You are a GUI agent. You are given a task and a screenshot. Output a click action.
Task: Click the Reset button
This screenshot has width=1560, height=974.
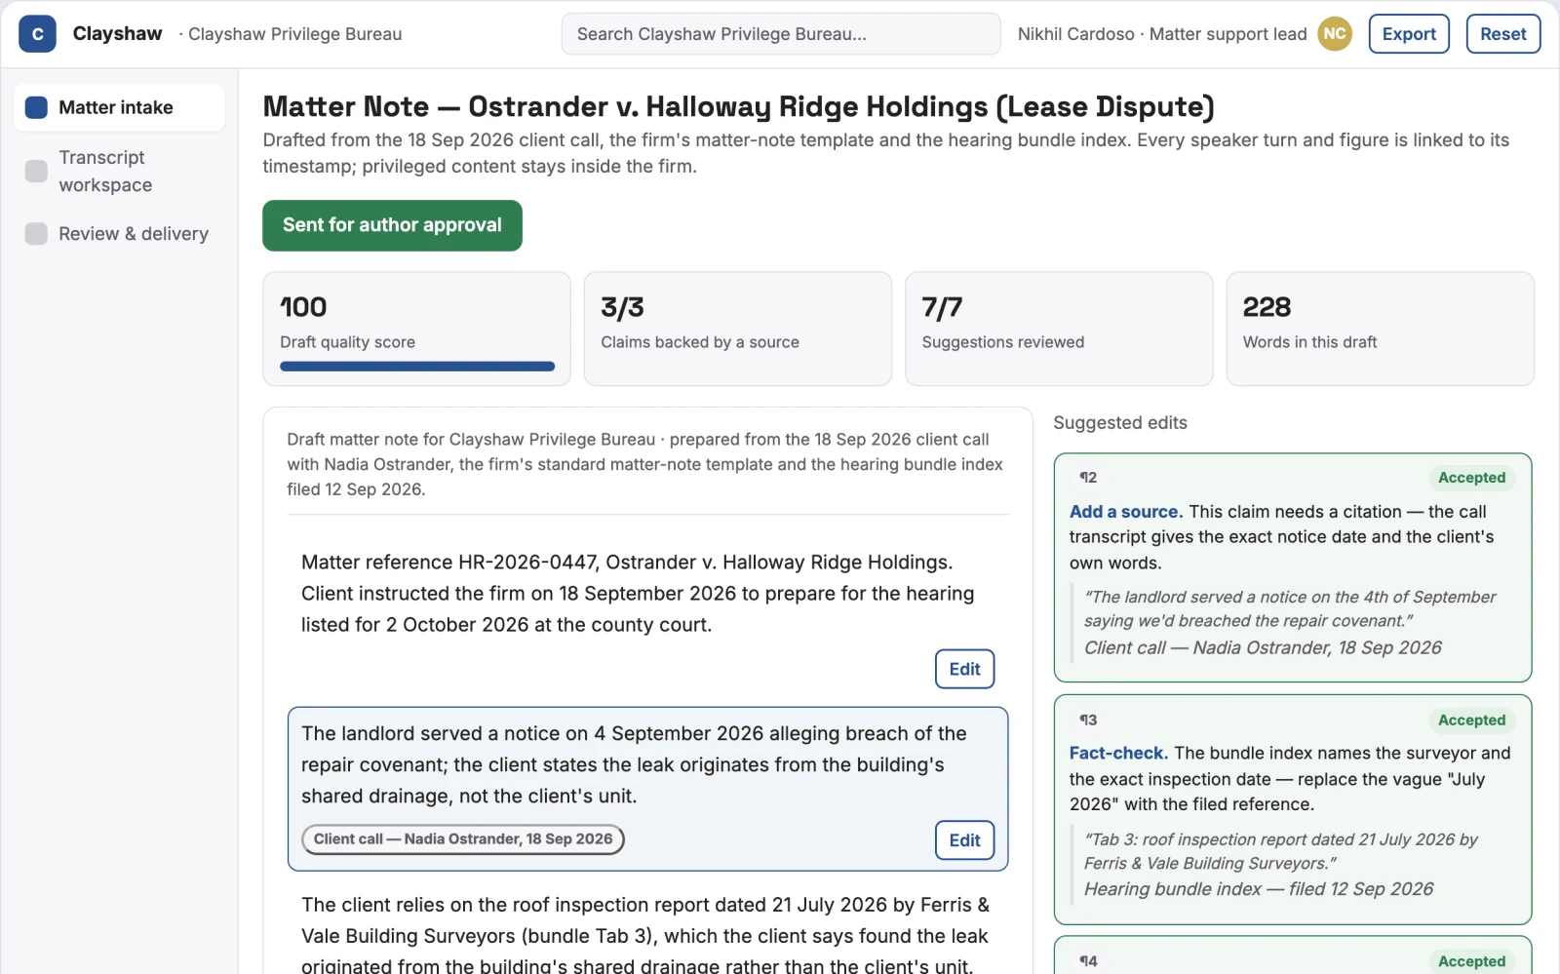1503,34
